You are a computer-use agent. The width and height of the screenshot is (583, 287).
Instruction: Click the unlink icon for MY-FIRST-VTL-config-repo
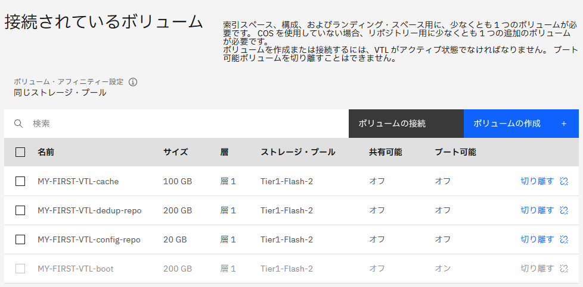point(564,239)
